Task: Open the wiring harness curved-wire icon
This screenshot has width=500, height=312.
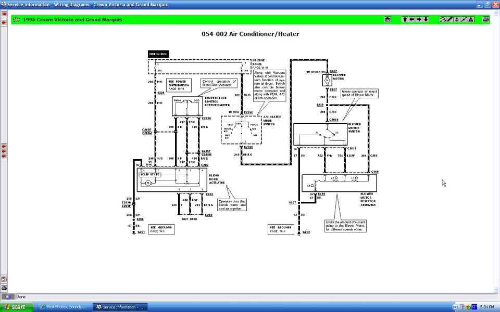Action: point(443,19)
